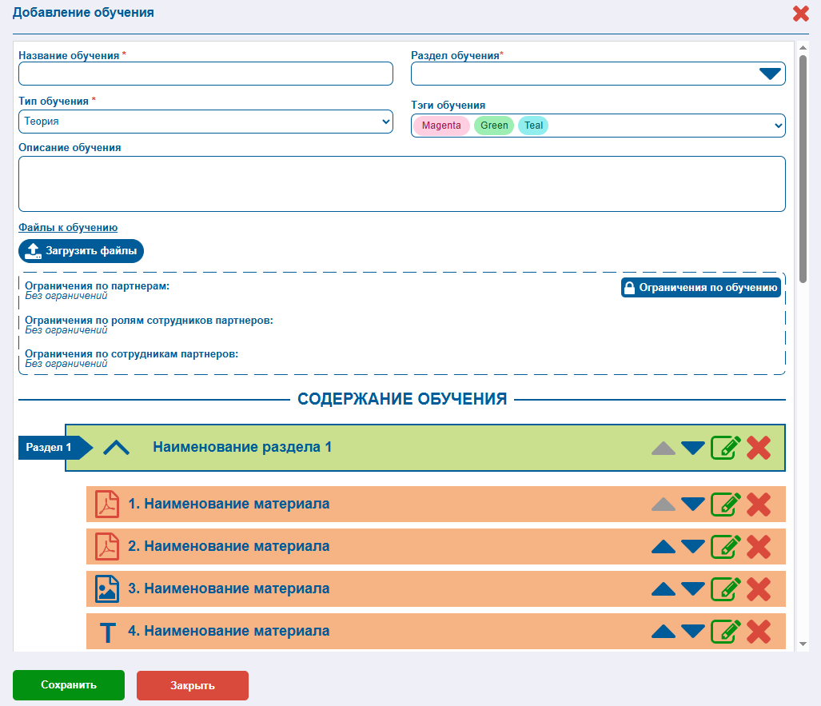
Task: Move material 4 up arrow
Action: pos(664,632)
